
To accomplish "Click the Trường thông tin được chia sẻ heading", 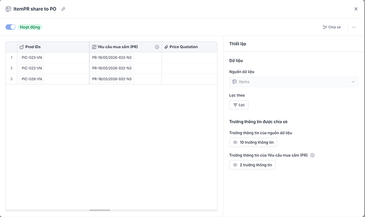I will tap(258, 122).
